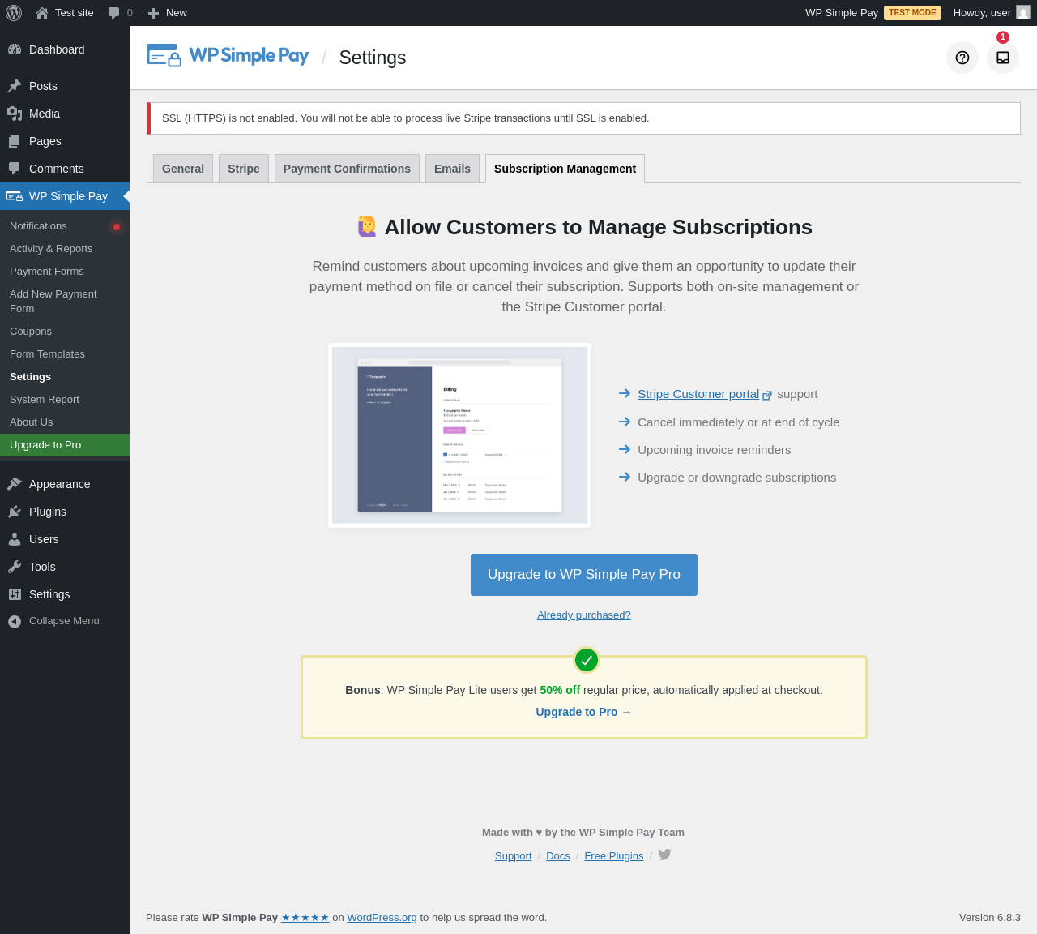Click the sidebar Settings sliders icon
Image resolution: width=1037 pixels, height=934 pixels.
pos(15,594)
